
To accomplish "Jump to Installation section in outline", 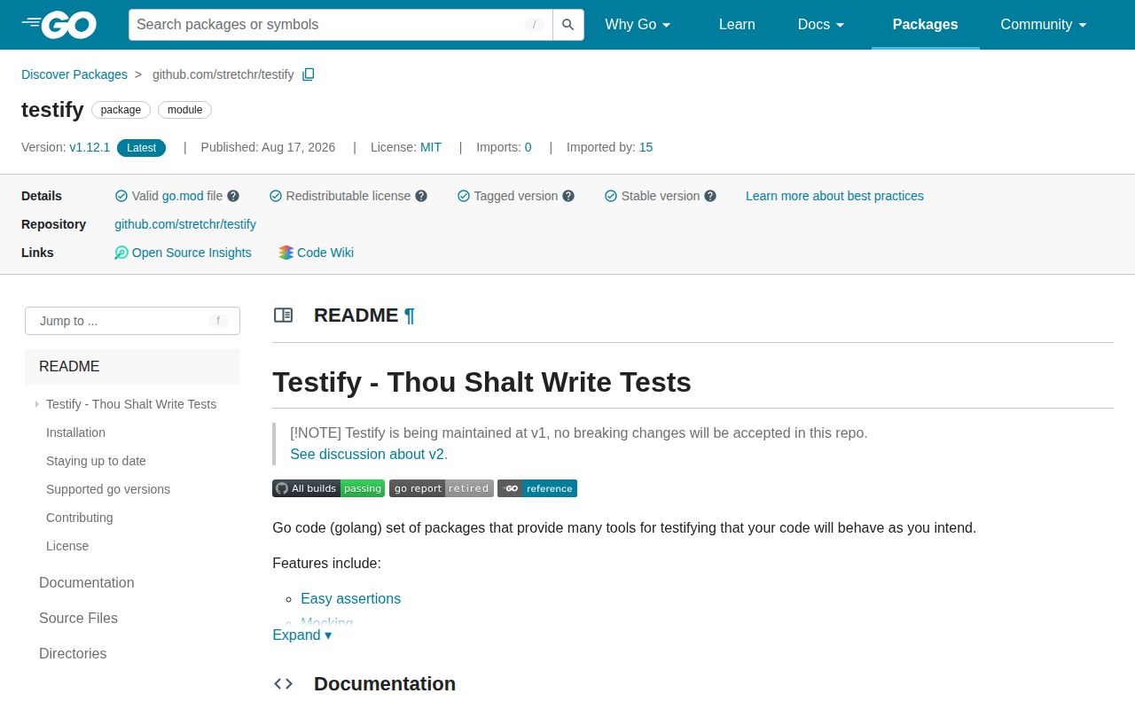I will pyautogui.click(x=75, y=432).
